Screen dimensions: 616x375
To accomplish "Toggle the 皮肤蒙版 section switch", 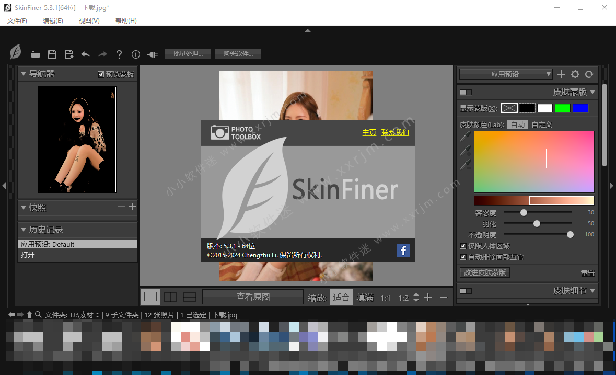I will pos(466,93).
